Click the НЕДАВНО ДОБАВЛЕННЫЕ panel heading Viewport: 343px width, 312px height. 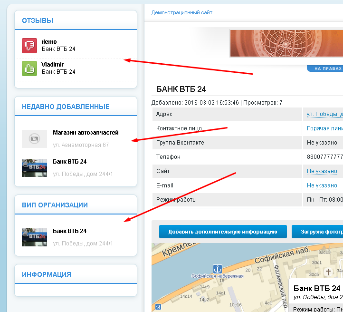66,107
